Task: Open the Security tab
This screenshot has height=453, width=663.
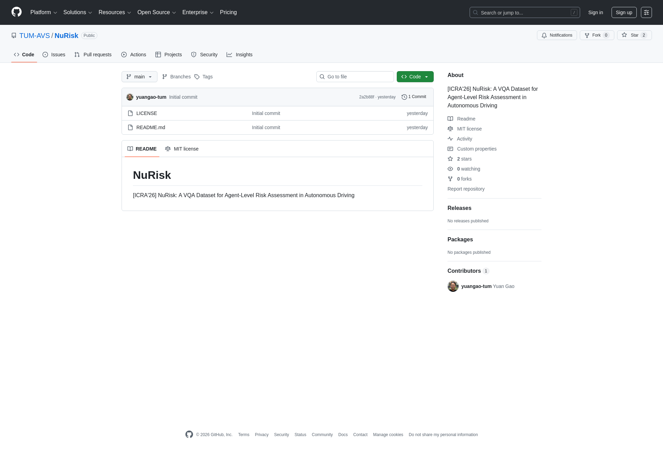Action: (204, 55)
